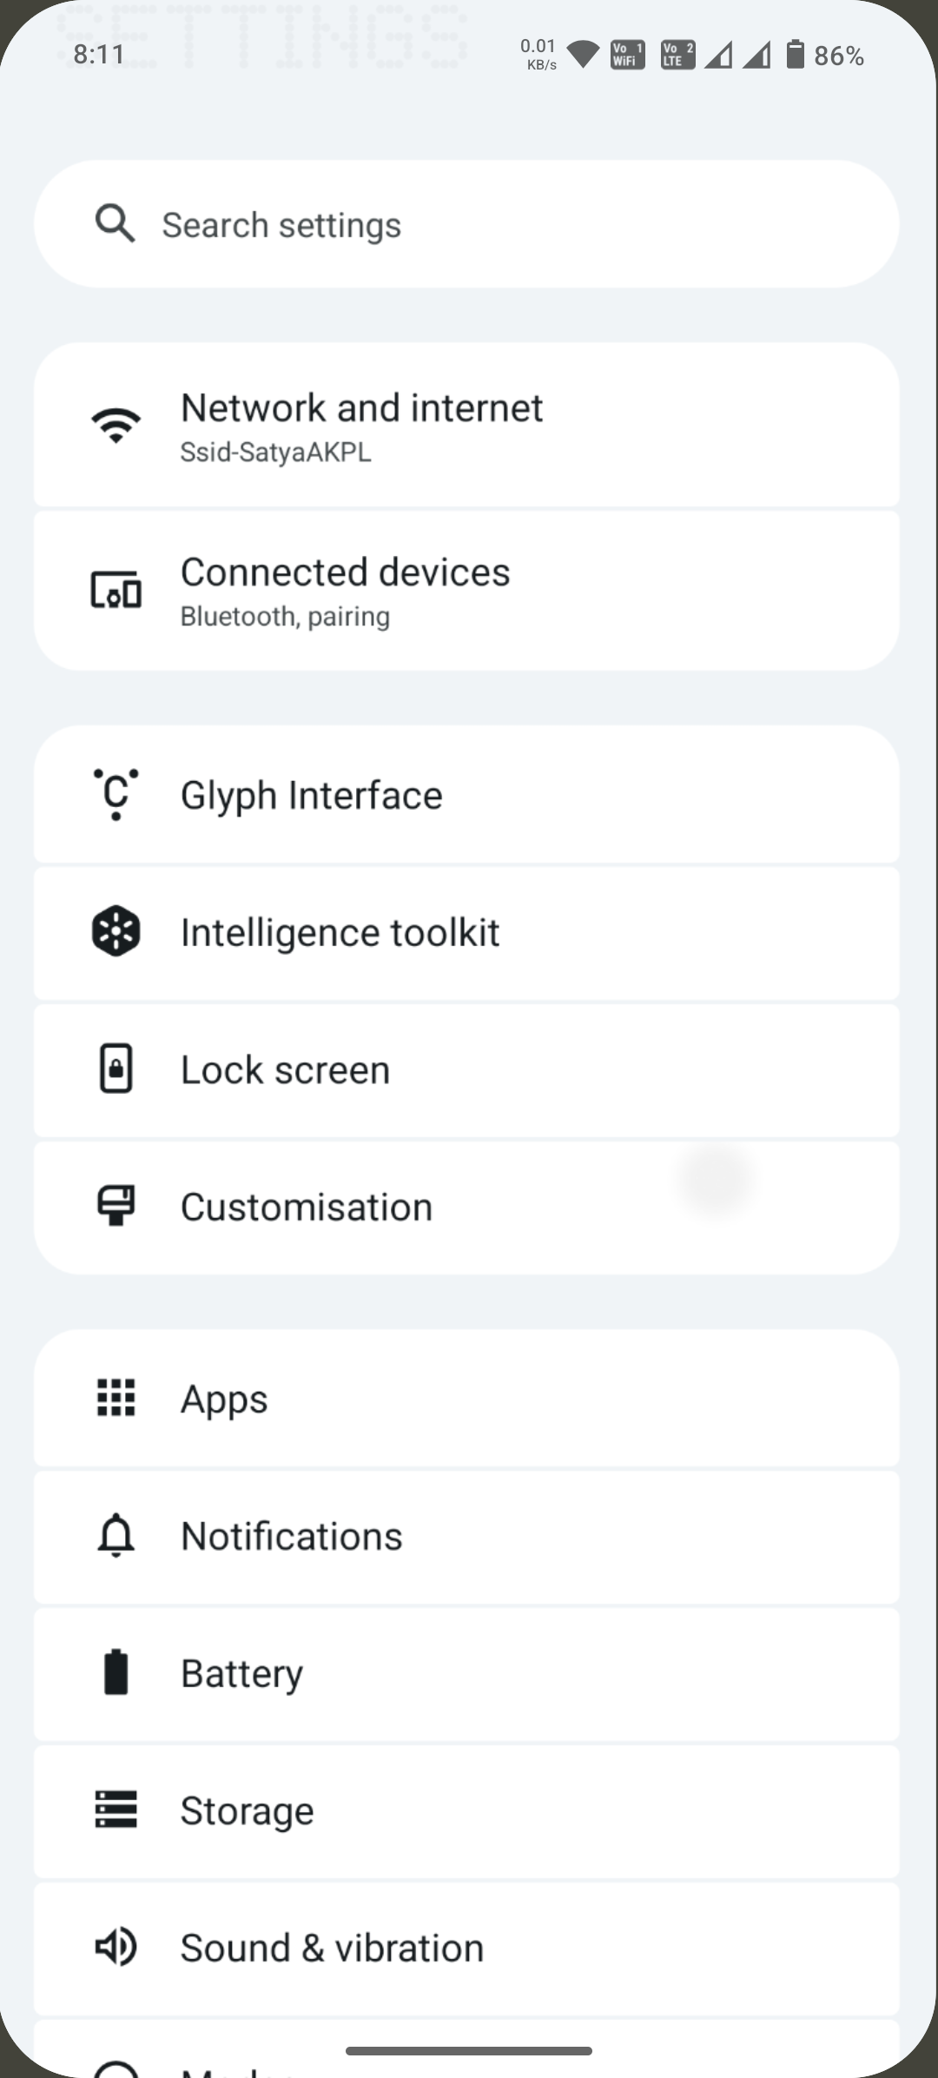Tap the magnifying glass search icon
Image resolution: width=938 pixels, height=2078 pixels.
pos(115,224)
